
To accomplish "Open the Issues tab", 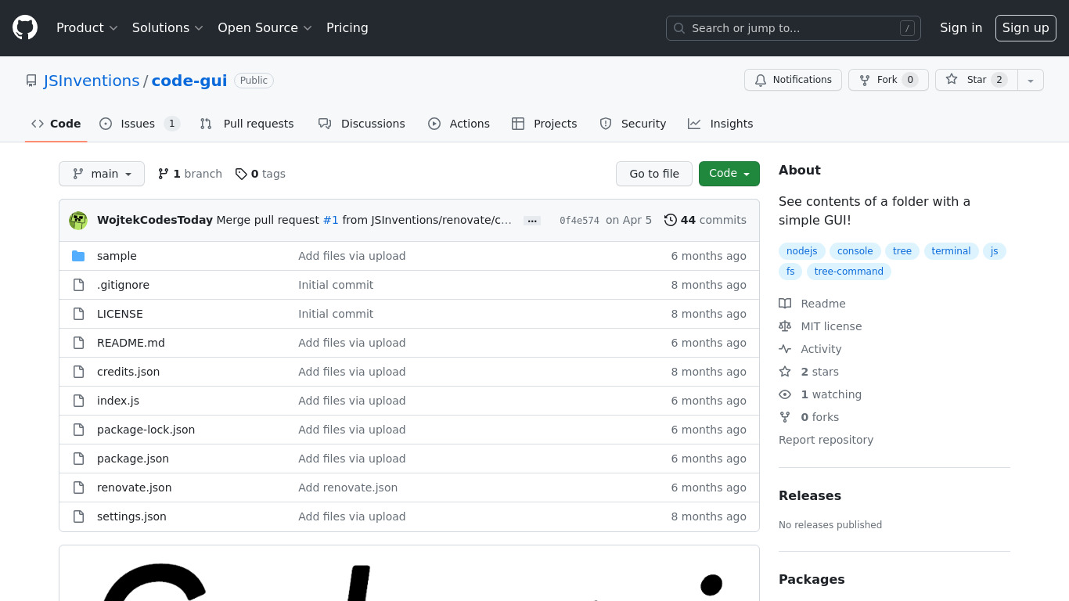I will tap(140, 124).
